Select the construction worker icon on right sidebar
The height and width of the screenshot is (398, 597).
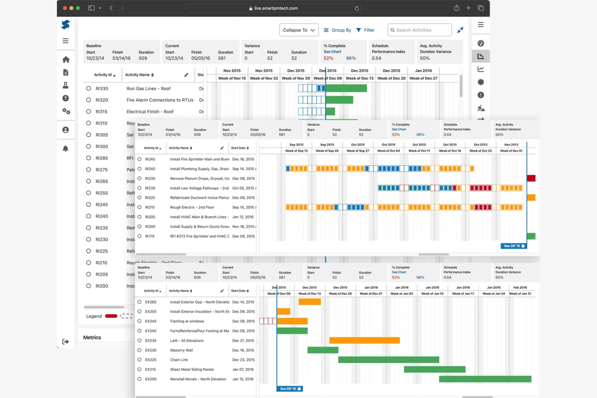point(480,108)
